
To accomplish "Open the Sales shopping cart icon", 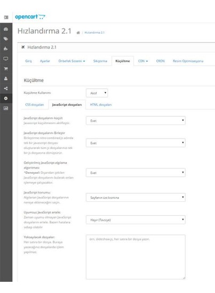I will (6, 69).
